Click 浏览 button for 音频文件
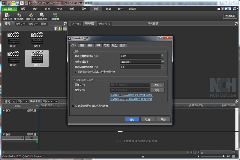Viewport: 240px width, 160px height. coord(157,90)
